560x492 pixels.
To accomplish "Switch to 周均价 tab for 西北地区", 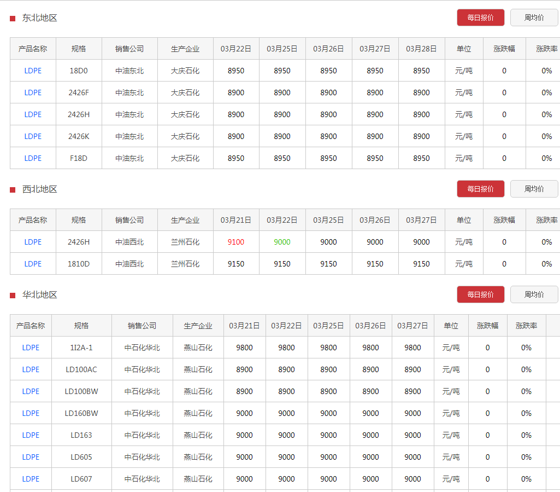I will pyautogui.click(x=535, y=189).
